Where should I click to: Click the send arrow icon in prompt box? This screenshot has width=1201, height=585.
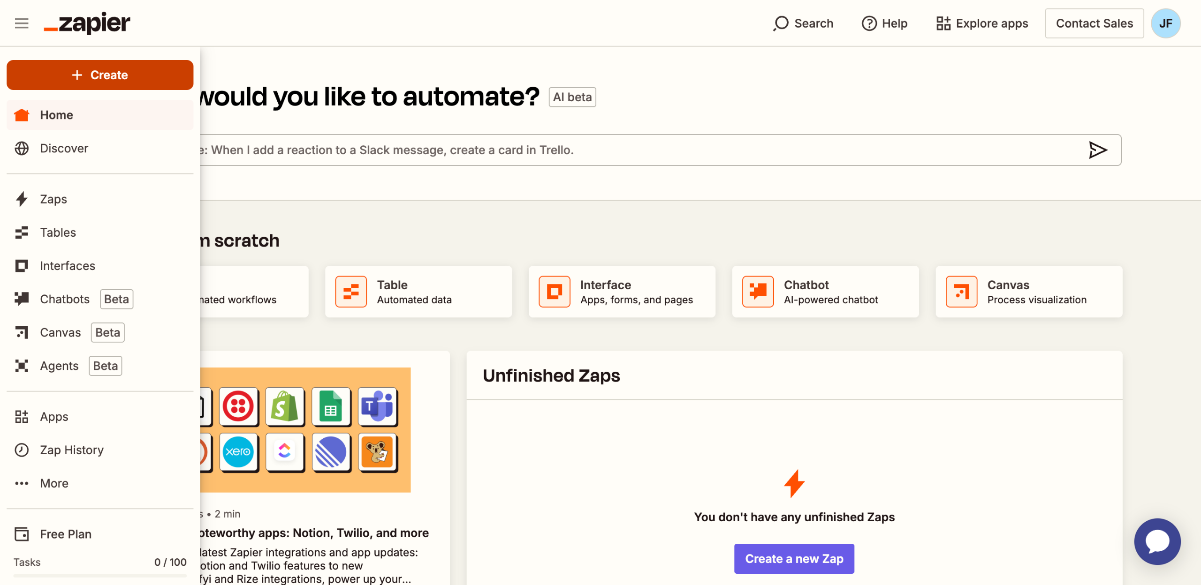tap(1097, 150)
